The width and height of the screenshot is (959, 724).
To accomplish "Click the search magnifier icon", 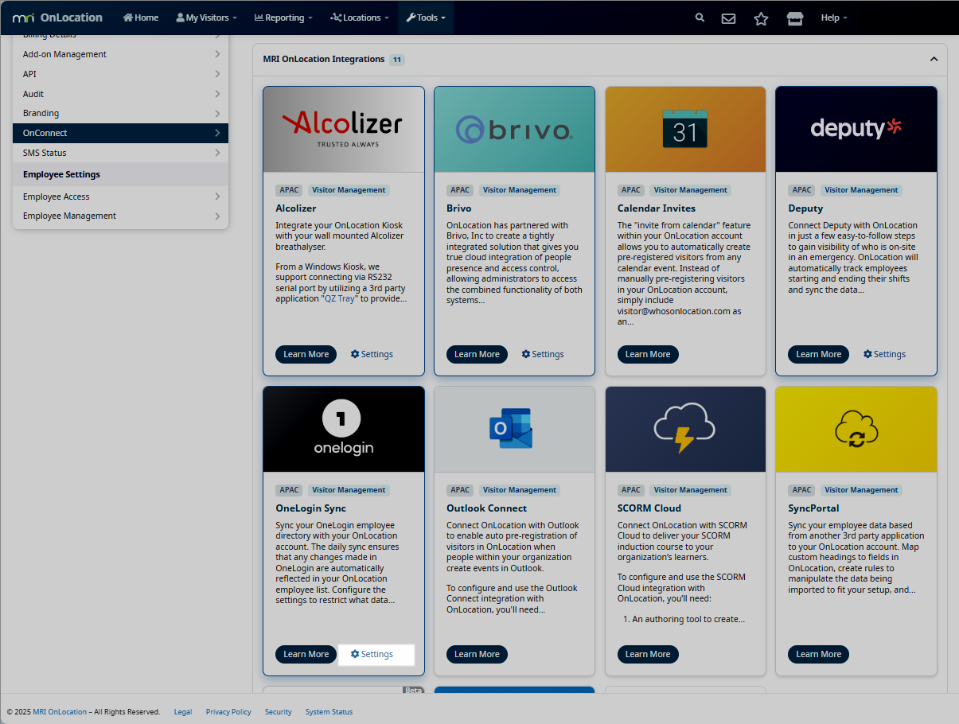I will [x=700, y=18].
